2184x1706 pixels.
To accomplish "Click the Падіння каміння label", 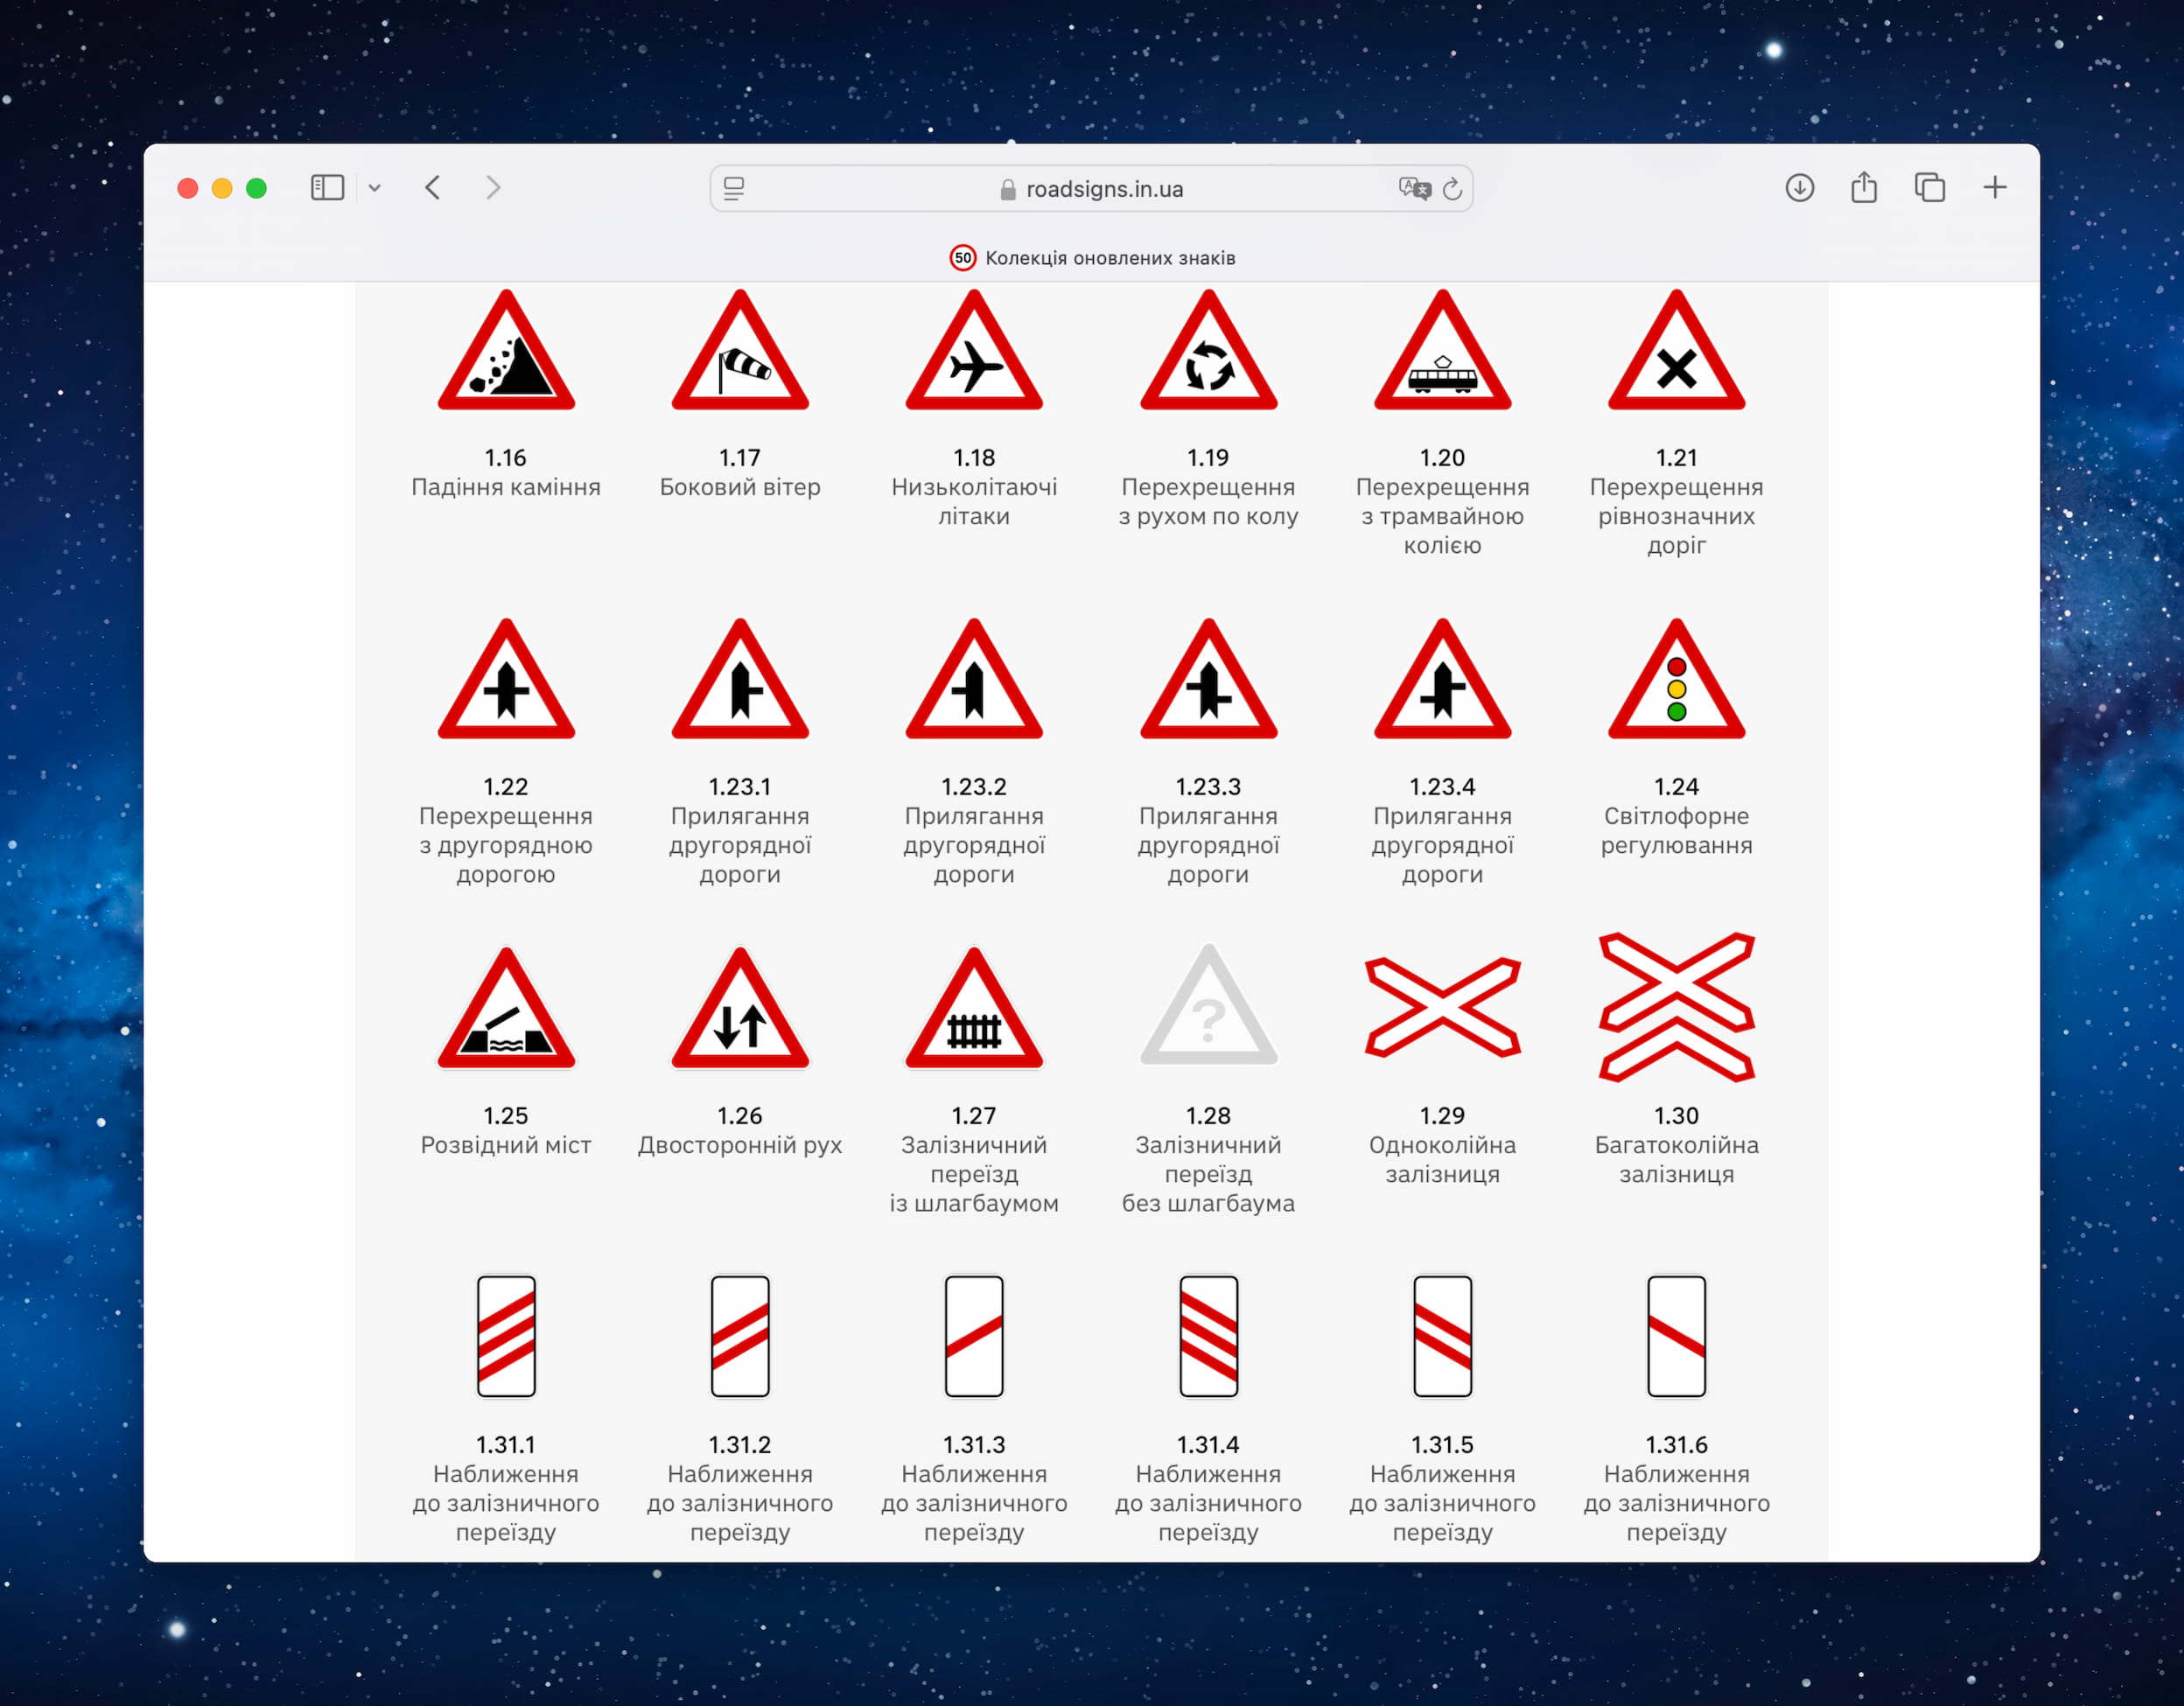I will click(x=506, y=487).
